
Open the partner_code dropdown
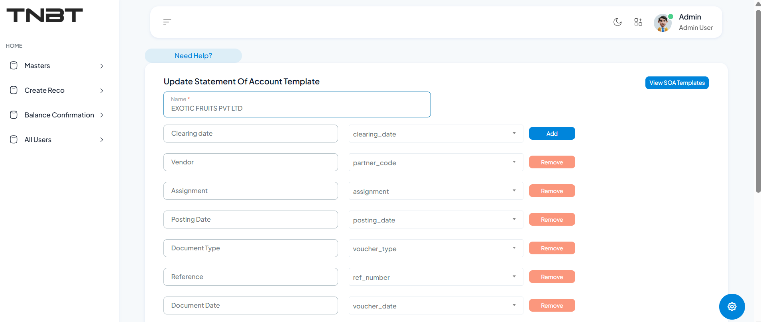click(435, 162)
